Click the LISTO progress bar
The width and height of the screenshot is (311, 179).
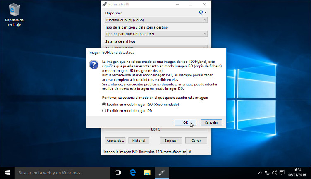tap(156, 130)
